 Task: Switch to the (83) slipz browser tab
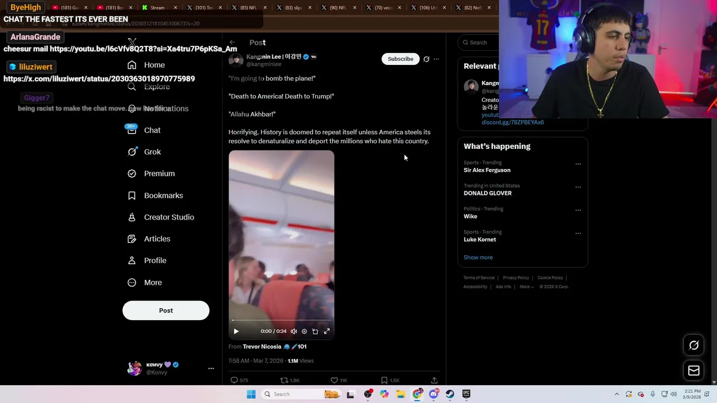pyautogui.click(x=295, y=8)
